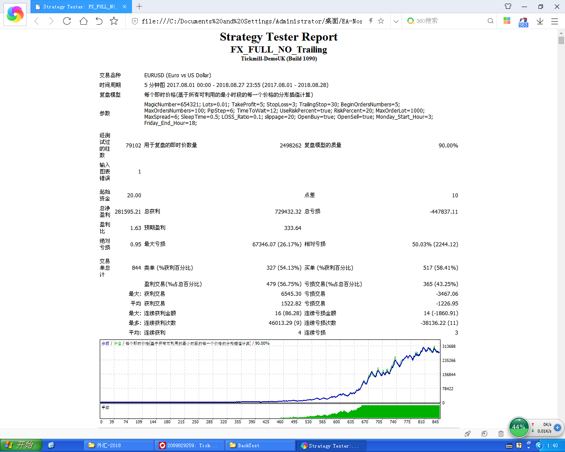
Task: Click the max drawdown 67346.07 (26.17%)
Action: pos(277,245)
